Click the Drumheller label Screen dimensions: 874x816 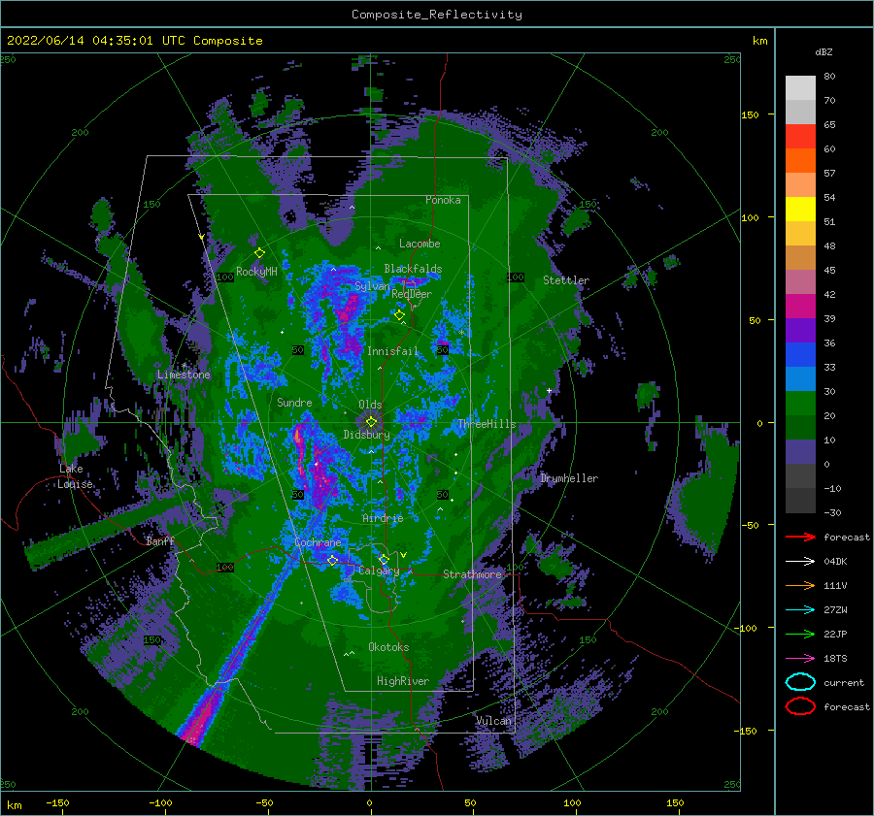coord(569,478)
